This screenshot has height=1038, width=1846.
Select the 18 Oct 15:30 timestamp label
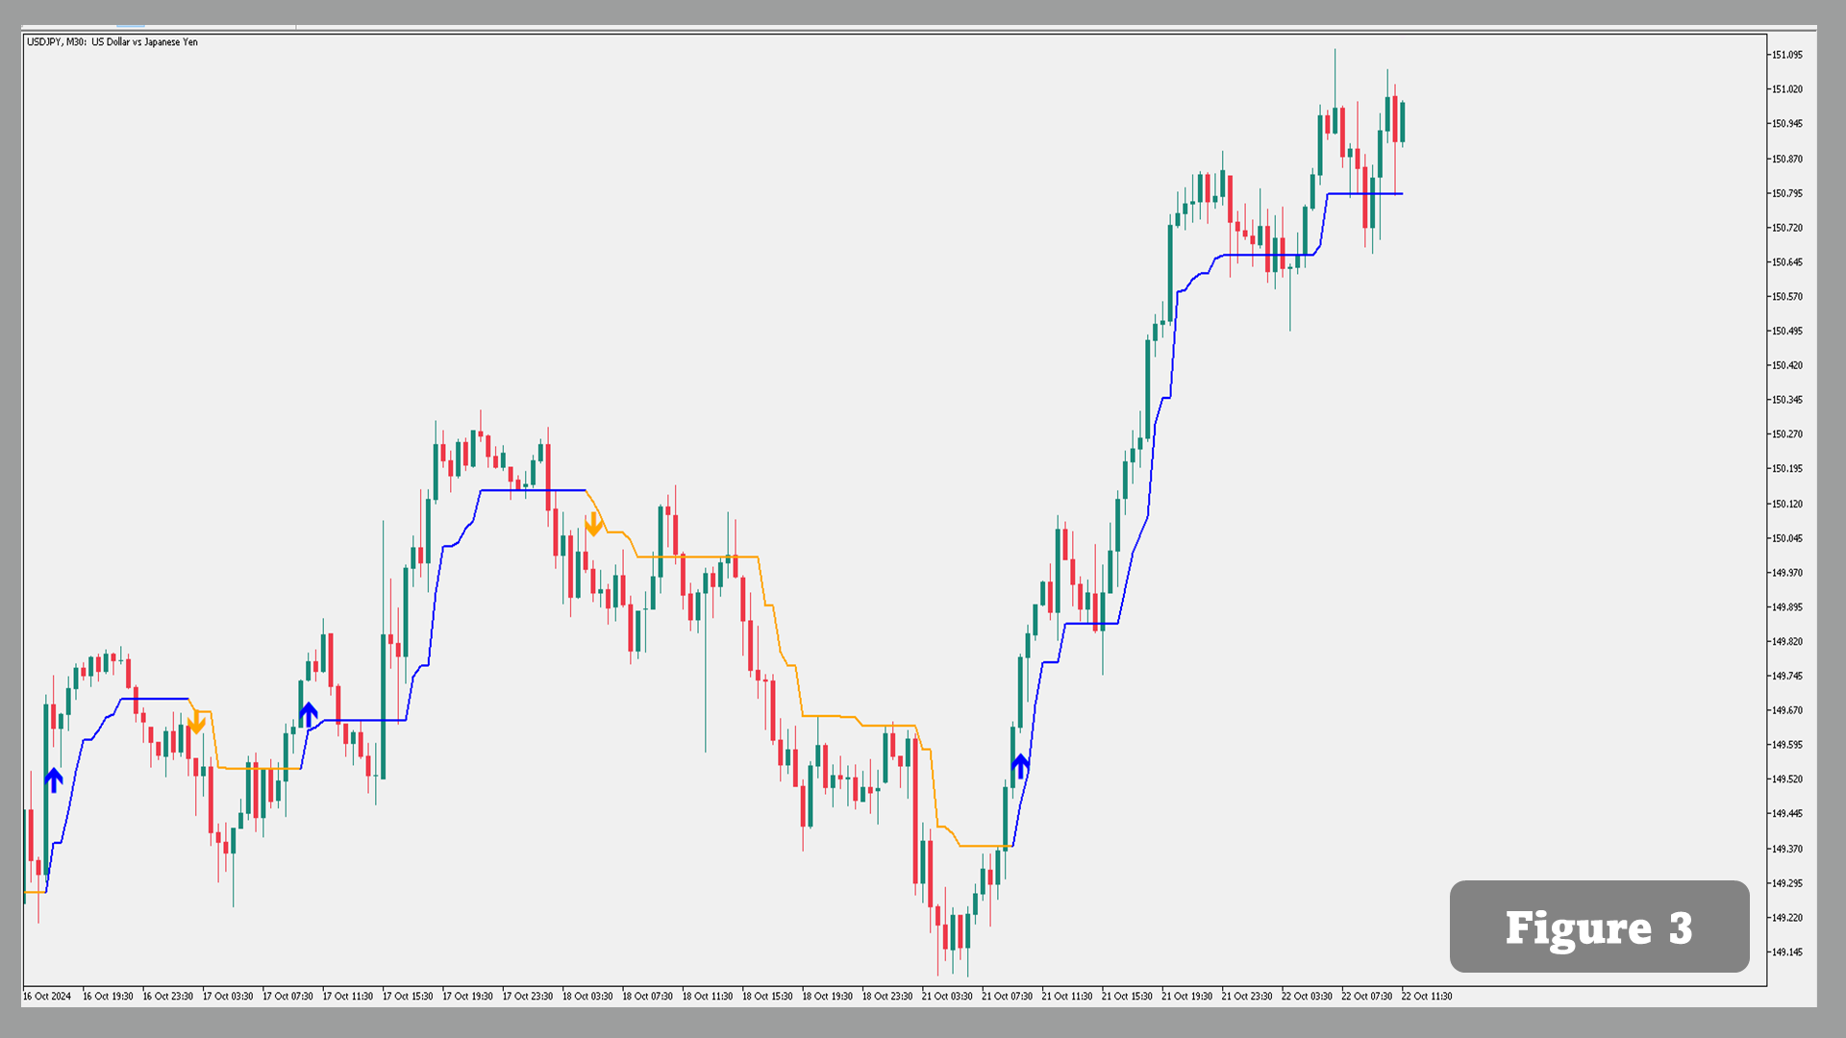point(769,997)
